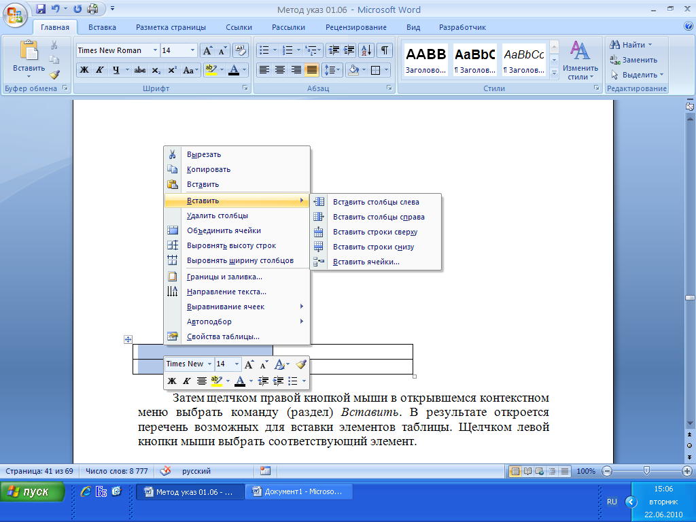Click Выделить in the editing group
The height and width of the screenshot is (522, 696).
point(637,75)
